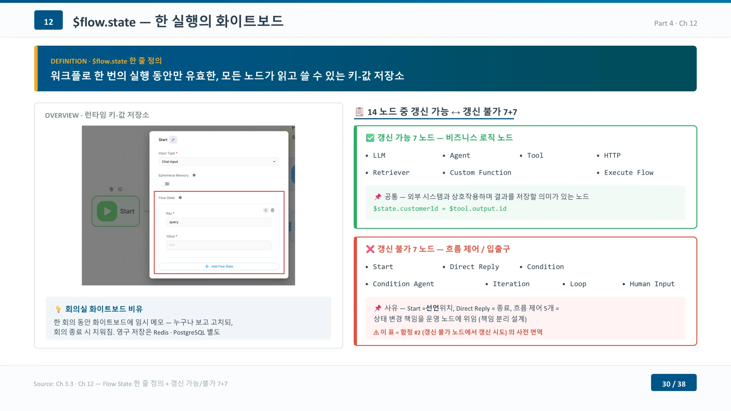Click the $state.customerId code line

pos(440,209)
